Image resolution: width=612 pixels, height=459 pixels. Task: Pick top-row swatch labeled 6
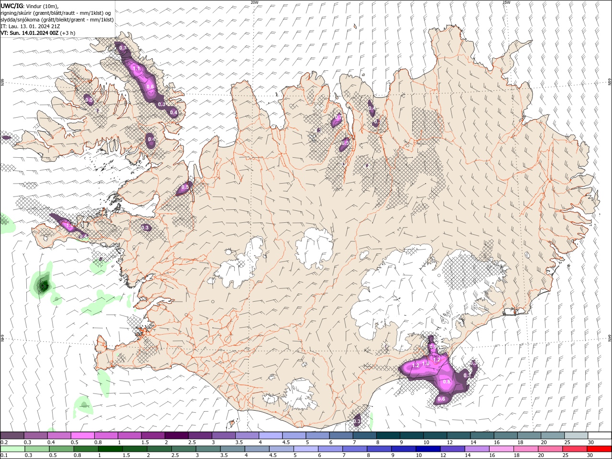pyautogui.click(x=341, y=436)
